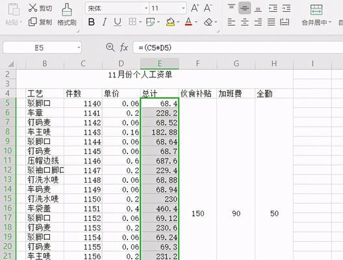The image size is (343, 260).
Task: Click the Name Box showing E5
Action: [40, 47]
